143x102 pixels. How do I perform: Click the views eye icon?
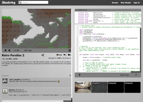(x=57, y=55)
